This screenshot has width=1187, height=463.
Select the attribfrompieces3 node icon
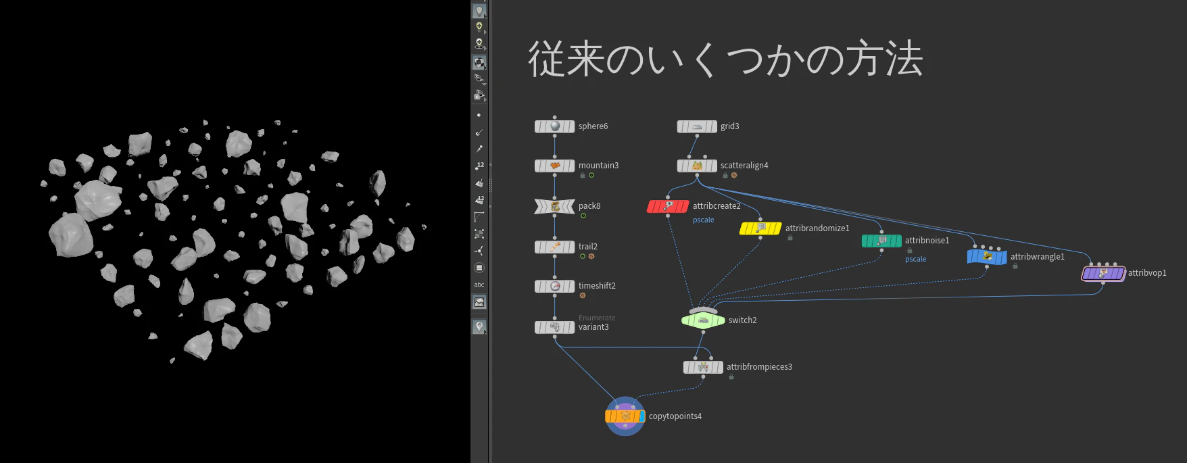coord(703,367)
